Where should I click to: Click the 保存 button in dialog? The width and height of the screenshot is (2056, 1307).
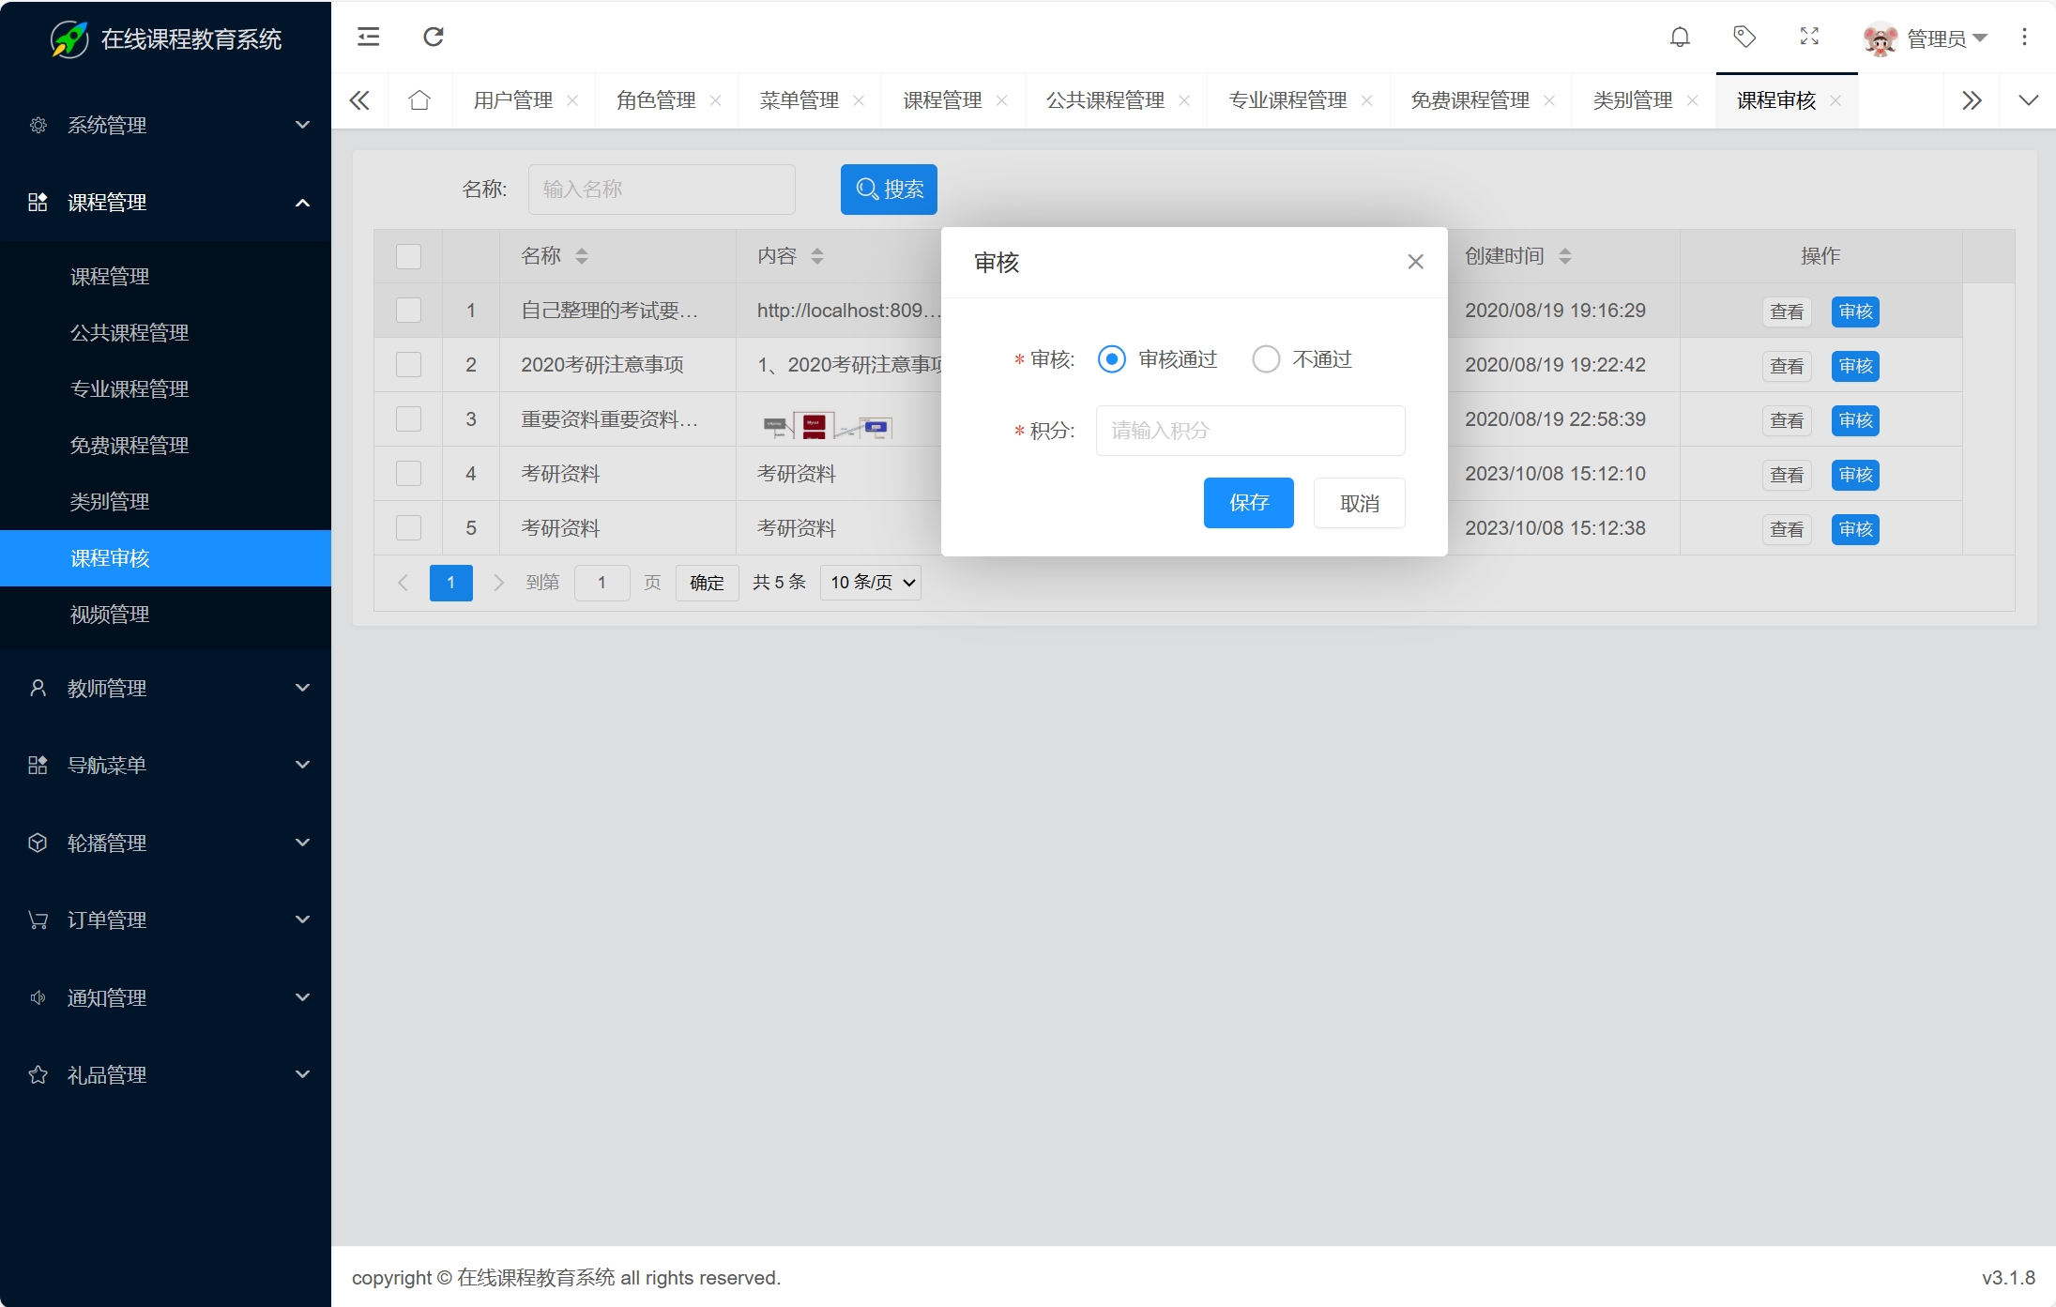(1248, 503)
